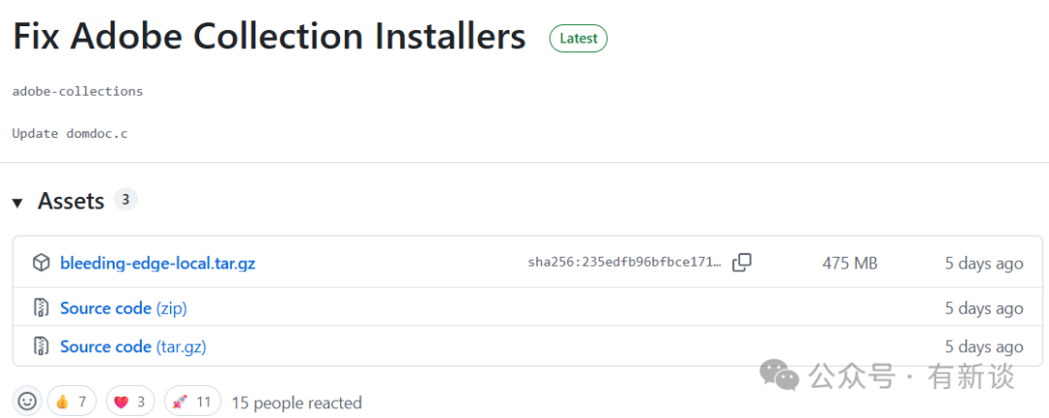Image resolution: width=1049 pixels, height=418 pixels.
Task: Click the WeChat logo in the watermark
Action: pyautogui.click(x=780, y=374)
